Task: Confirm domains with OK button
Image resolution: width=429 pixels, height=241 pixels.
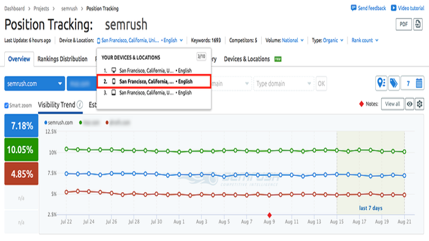Action: coord(321,84)
